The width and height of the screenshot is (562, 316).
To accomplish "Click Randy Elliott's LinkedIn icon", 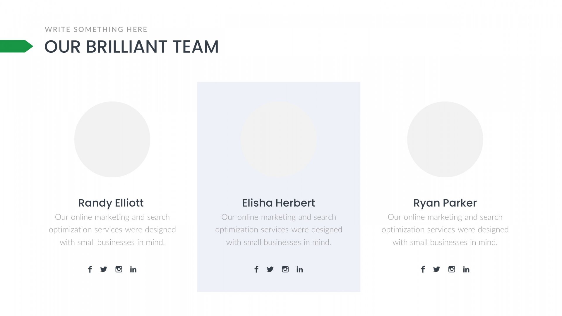I will tap(133, 269).
